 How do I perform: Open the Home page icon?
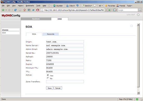[x=24, y=10]
